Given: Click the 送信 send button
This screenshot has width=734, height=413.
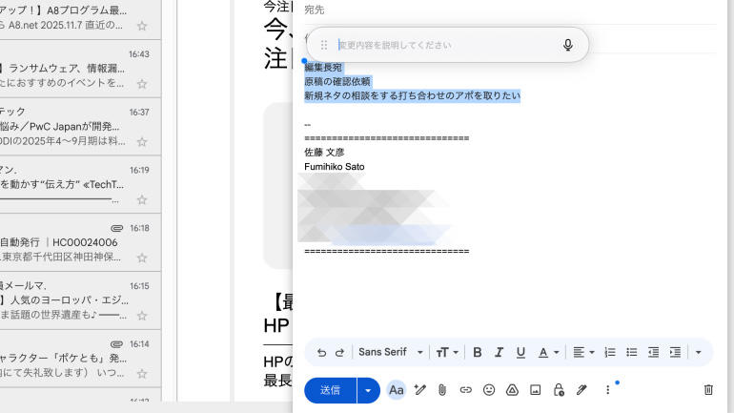Looking at the screenshot, I should [330, 390].
